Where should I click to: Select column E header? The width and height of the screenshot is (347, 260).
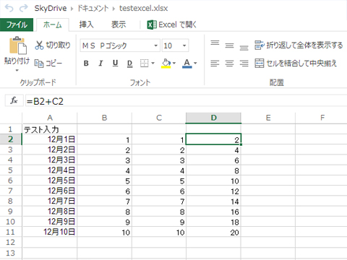[x=268, y=118]
